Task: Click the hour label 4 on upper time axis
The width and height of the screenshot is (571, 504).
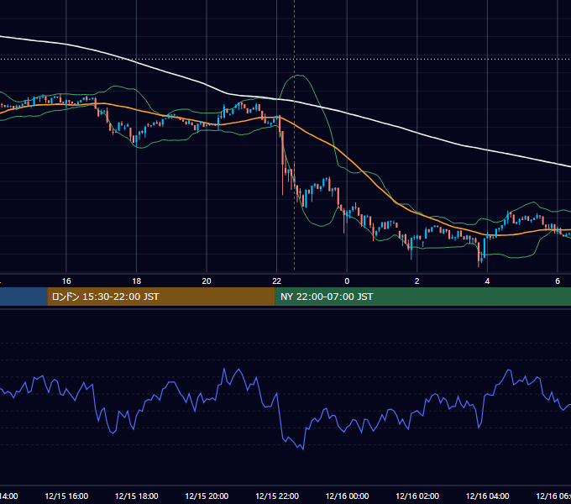Action: (487, 281)
